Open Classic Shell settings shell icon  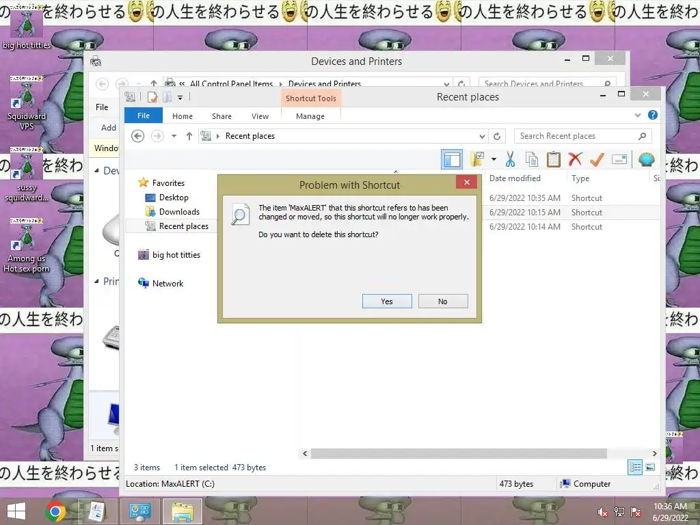(647, 159)
